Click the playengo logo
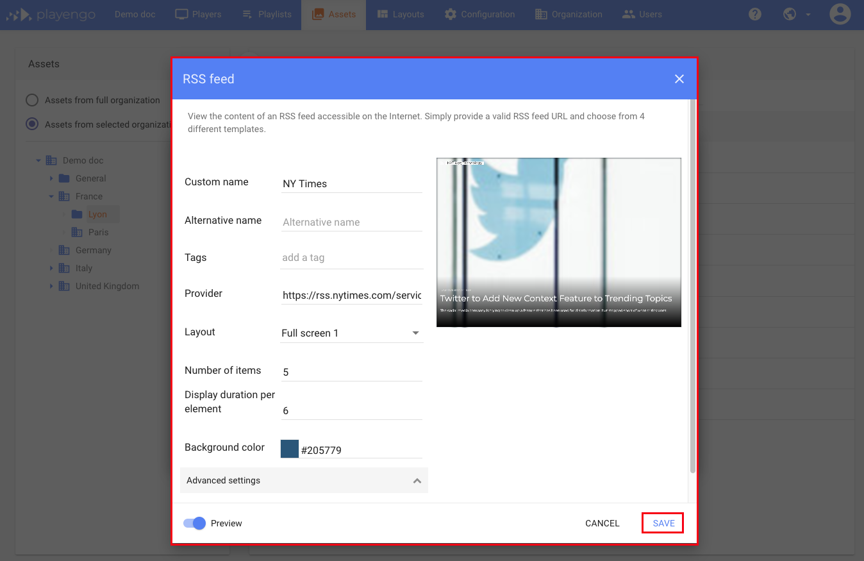 click(51, 14)
